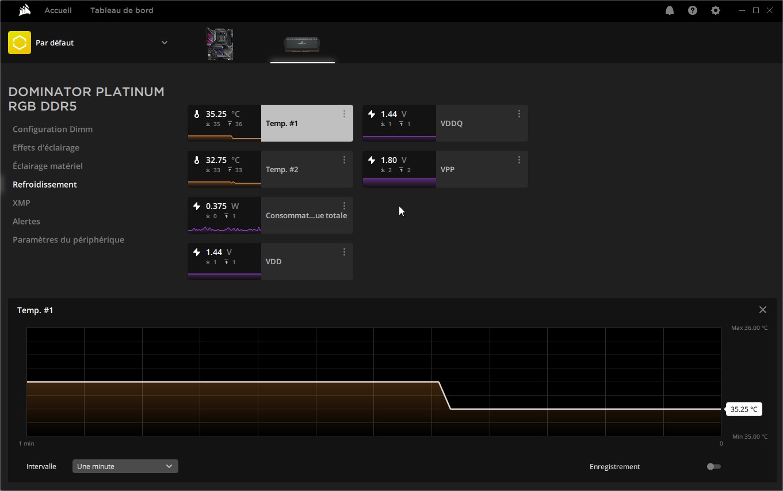The width and height of the screenshot is (783, 491).
Task: Minimize the iCUE window
Action: pos(742,10)
